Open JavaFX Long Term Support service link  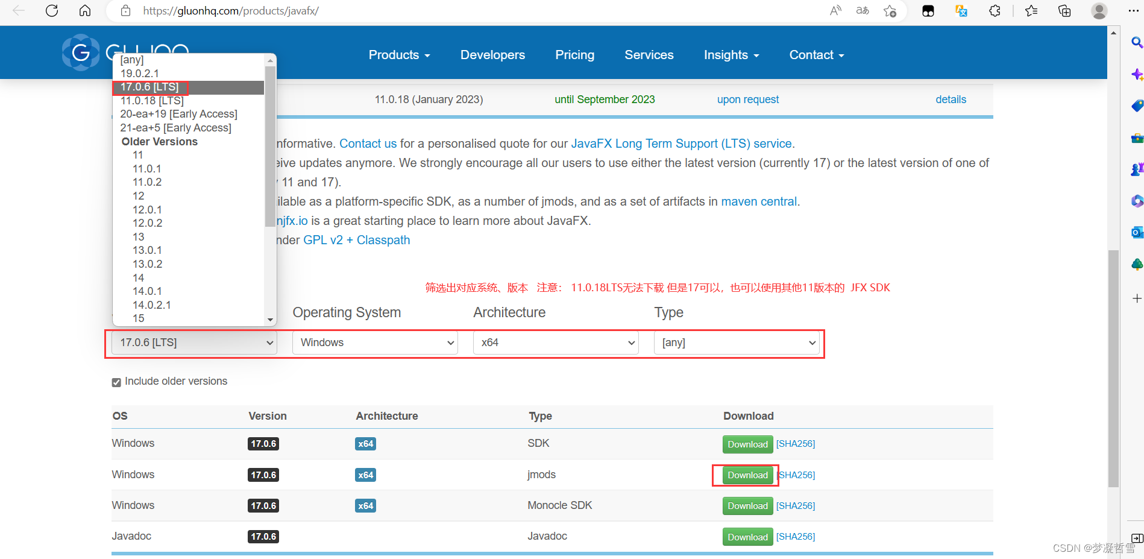pyautogui.click(x=681, y=144)
